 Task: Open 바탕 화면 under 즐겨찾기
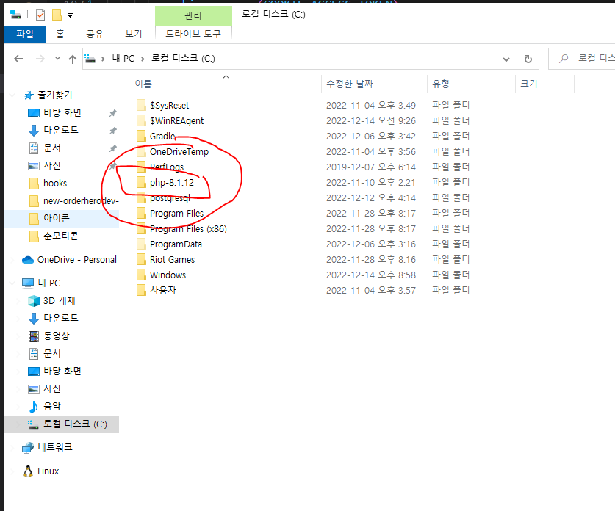pyautogui.click(x=62, y=112)
